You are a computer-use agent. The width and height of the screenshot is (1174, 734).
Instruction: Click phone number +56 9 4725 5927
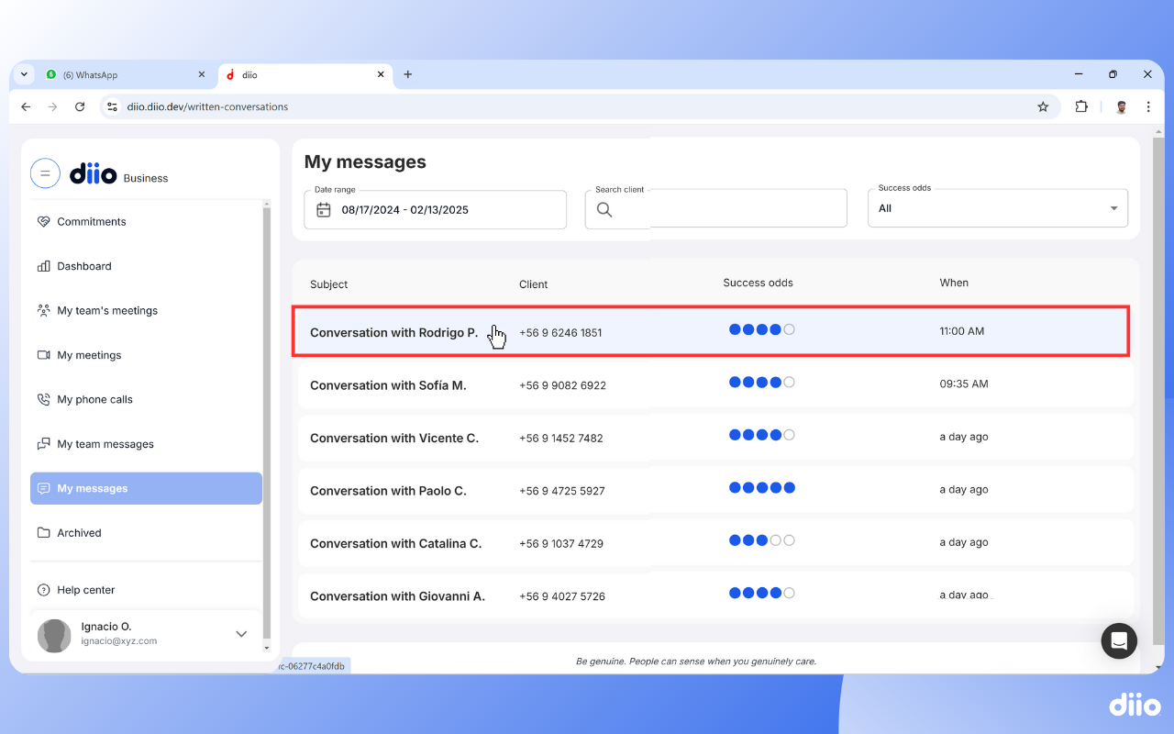562,491
